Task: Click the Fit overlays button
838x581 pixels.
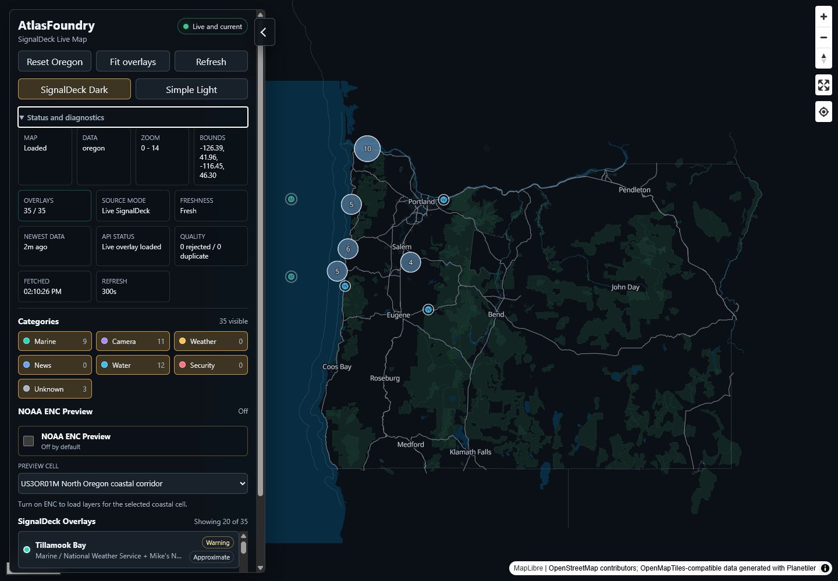Action: (133, 61)
